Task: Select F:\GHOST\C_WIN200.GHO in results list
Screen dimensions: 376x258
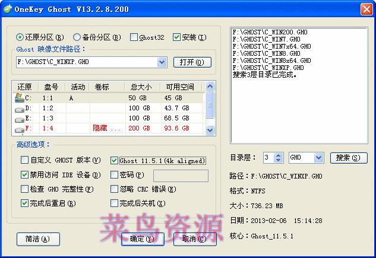Action: pos(270,32)
